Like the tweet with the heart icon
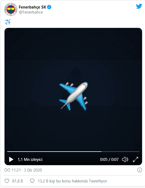145x188 pixels. [x=7, y=181]
